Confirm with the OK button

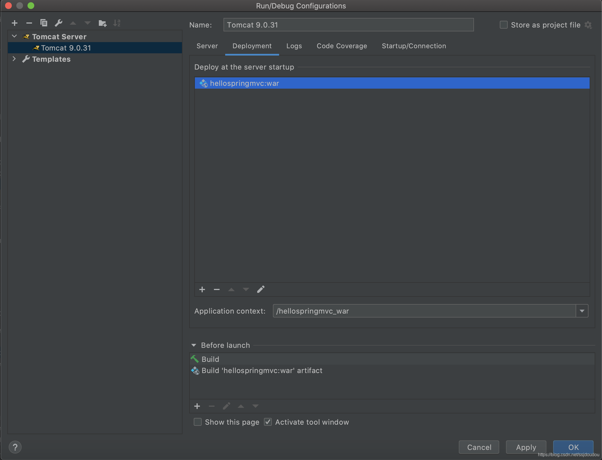[573, 447]
